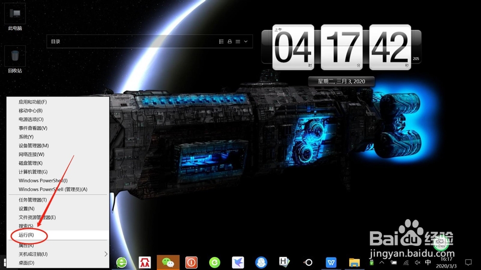
Task: Open 设置(N) menu entry
Action: coord(58,209)
